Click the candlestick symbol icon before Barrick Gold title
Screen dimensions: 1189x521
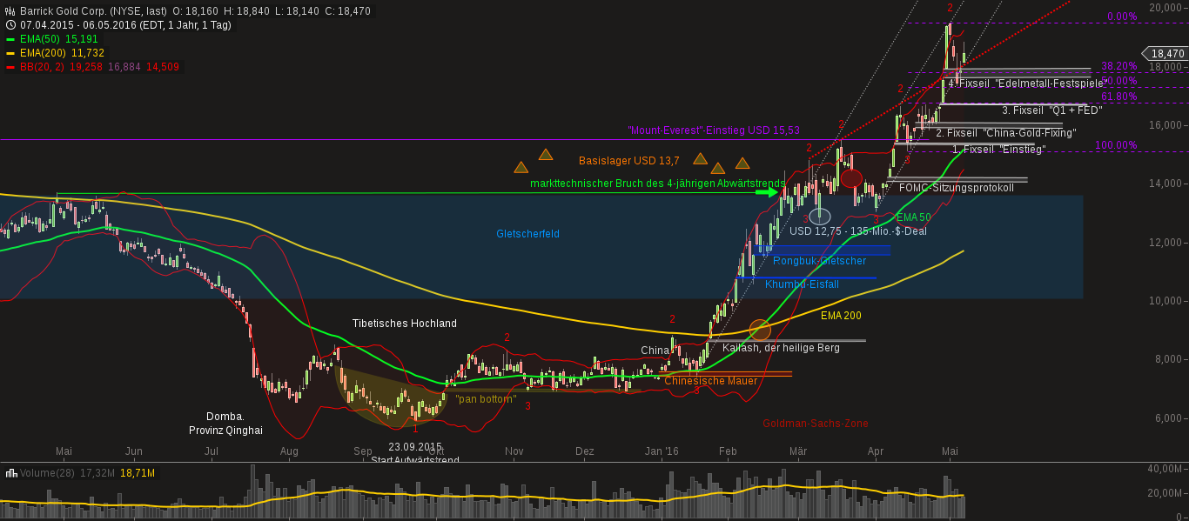tap(10, 10)
